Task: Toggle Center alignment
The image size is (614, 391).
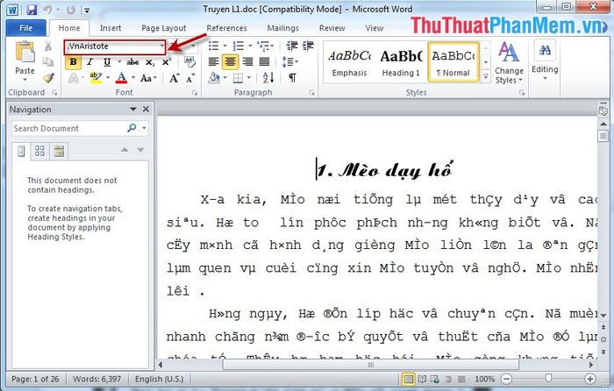Action: pyautogui.click(x=230, y=62)
